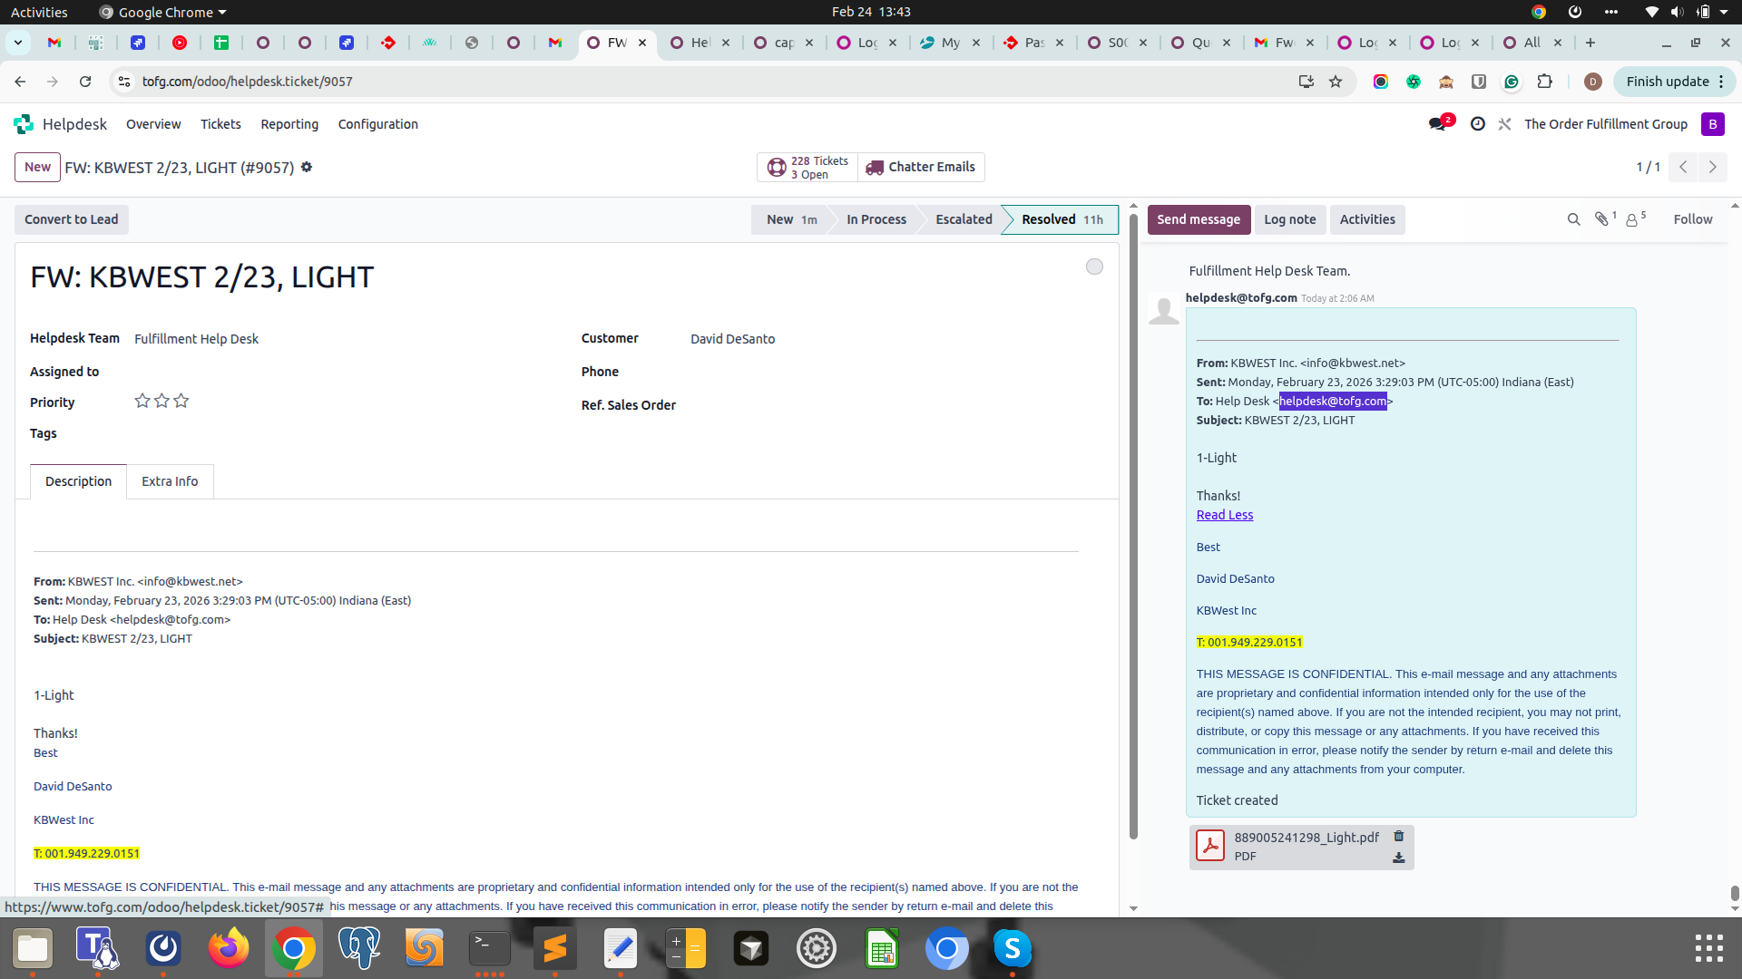Click the attachments paperclip icon
Viewport: 1742px width, 979px height.
tap(1602, 219)
